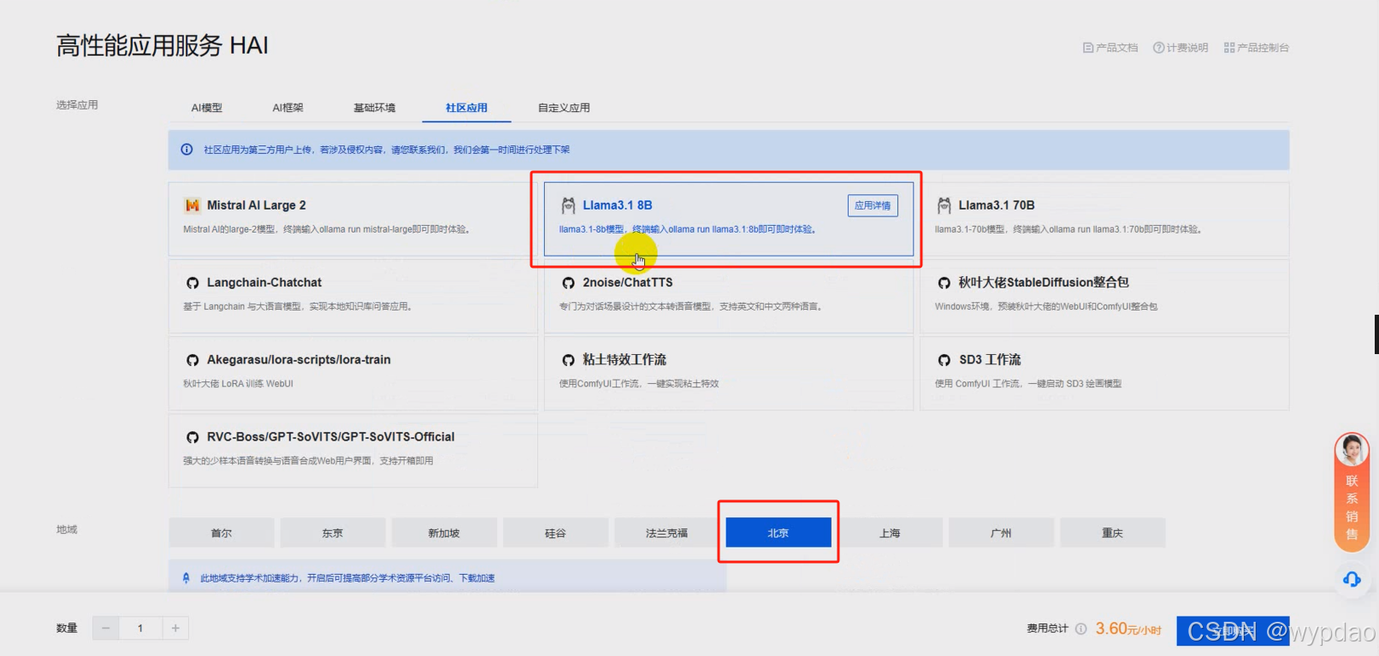Click the 计费说明 question icon
The image size is (1379, 656).
[x=1159, y=48]
